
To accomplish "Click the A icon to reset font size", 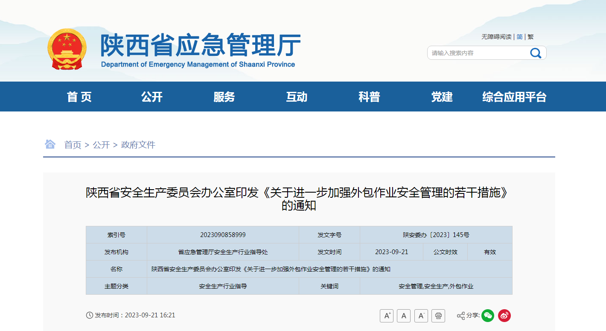I will click(x=404, y=316).
